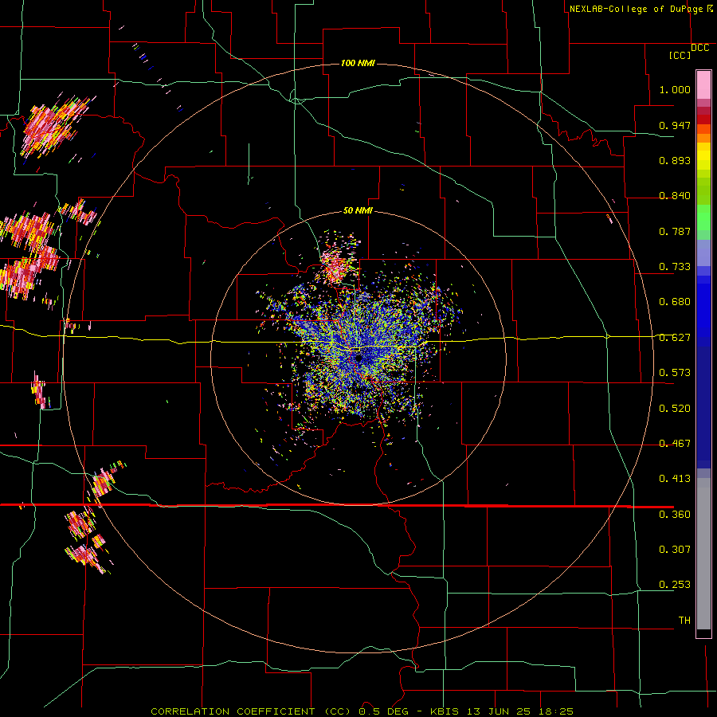
Task: Select the 0.947 legend value
Action: pyautogui.click(x=675, y=125)
